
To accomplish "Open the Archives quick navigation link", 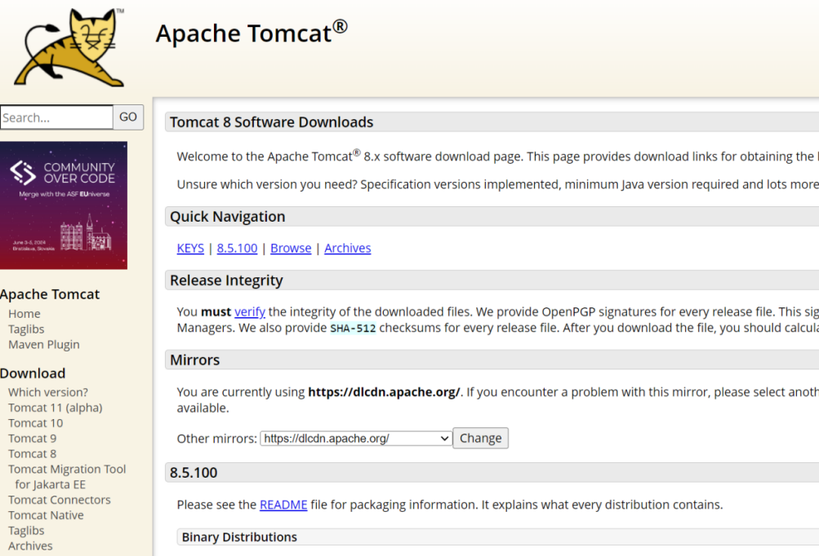I will tap(347, 249).
